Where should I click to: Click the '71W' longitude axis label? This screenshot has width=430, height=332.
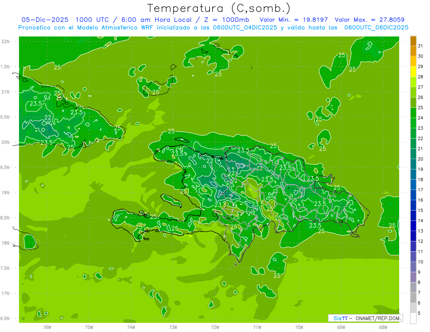(x=257, y=327)
